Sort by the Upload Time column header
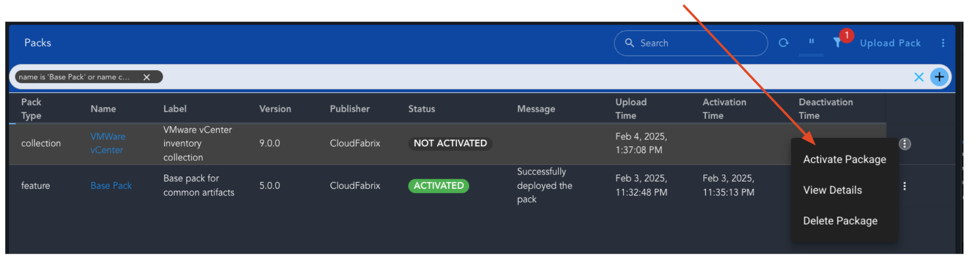The width and height of the screenshot is (972, 273). (631, 109)
